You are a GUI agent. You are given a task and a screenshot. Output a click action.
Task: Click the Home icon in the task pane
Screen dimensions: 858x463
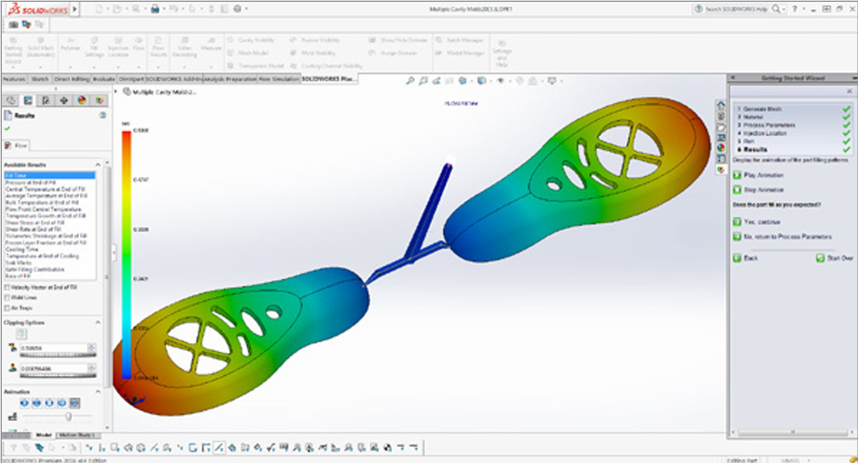tap(721, 105)
